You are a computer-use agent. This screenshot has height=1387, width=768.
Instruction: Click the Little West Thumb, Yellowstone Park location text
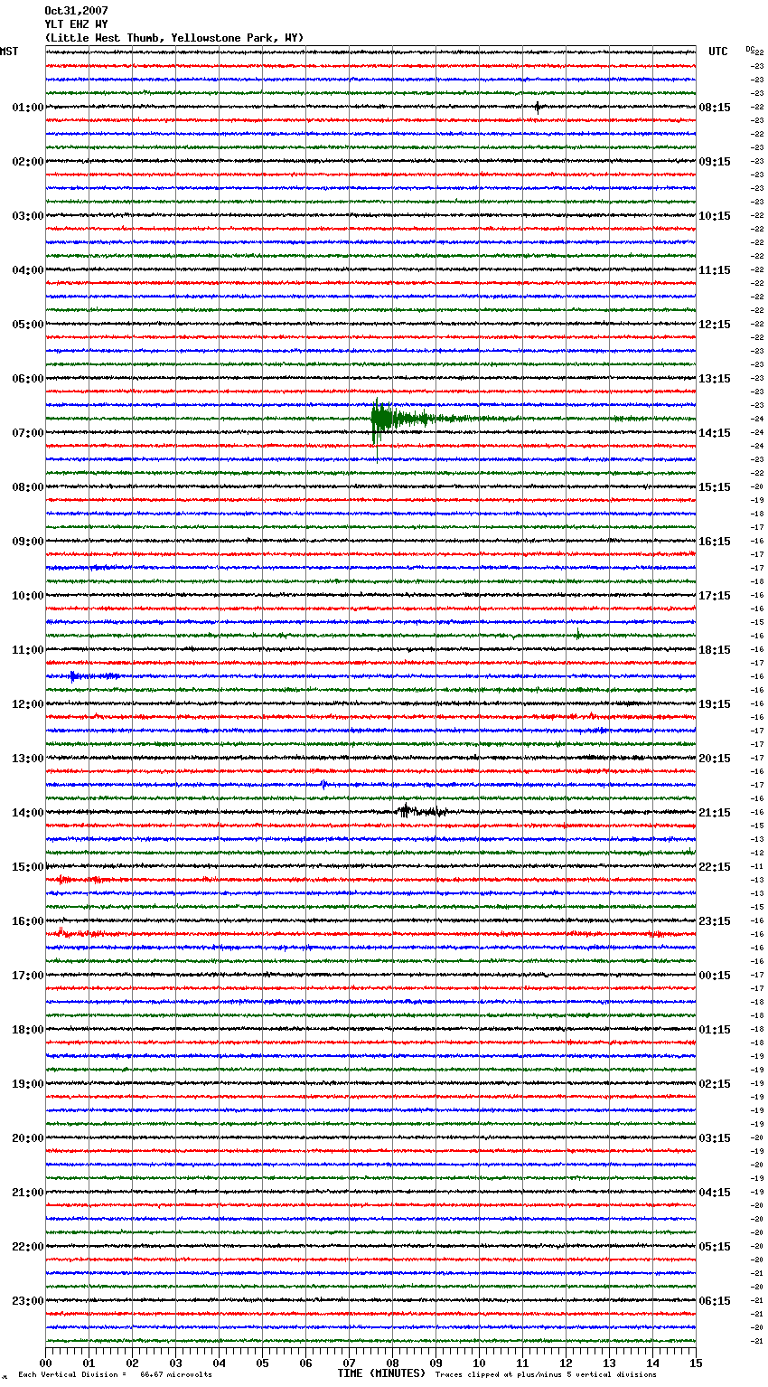tap(174, 38)
